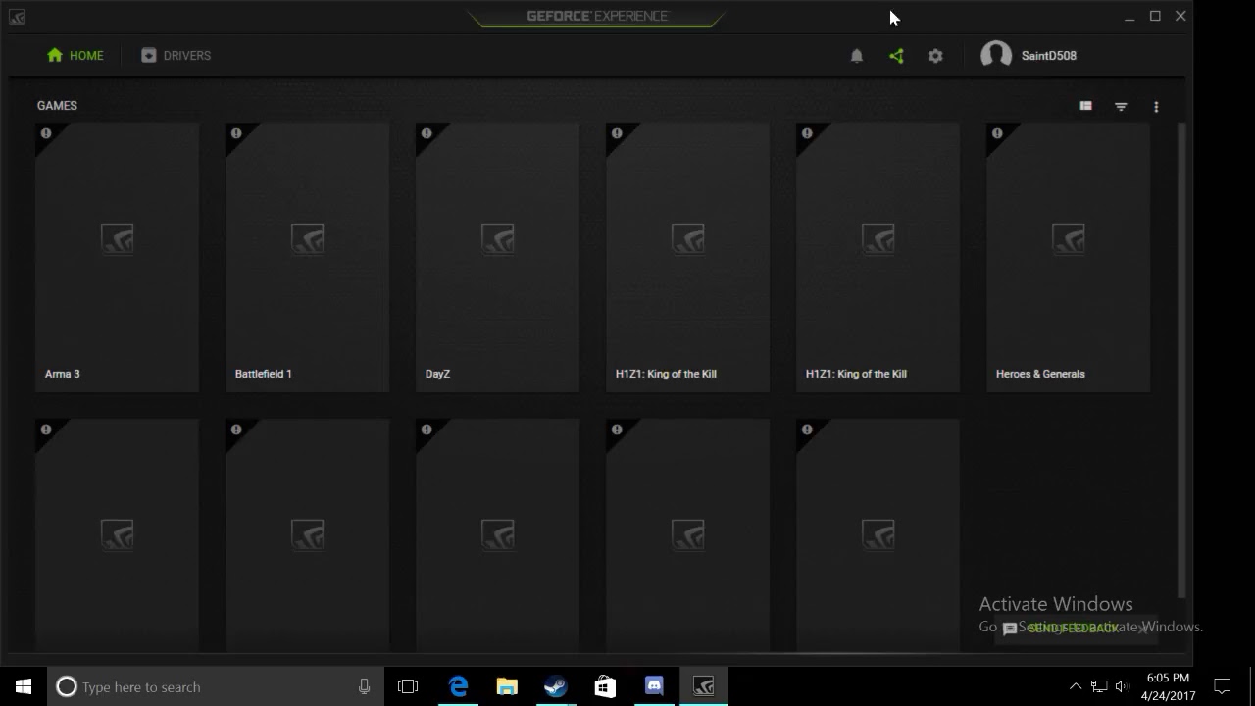Click the alert badge on Heroes & Generals
Viewport: 1255px width, 706px height.
point(996,133)
